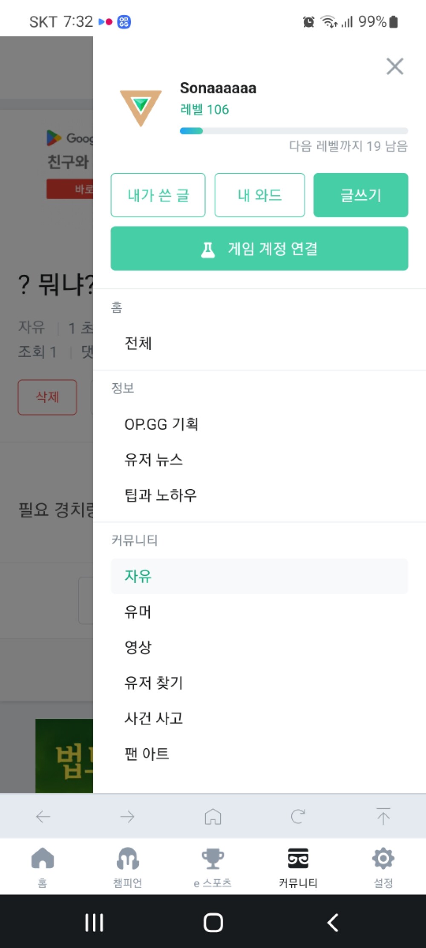The height and width of the screenshot is (948, 426).
Task: Open the e스포츠 trophy tab
Action: coord(213,858)
